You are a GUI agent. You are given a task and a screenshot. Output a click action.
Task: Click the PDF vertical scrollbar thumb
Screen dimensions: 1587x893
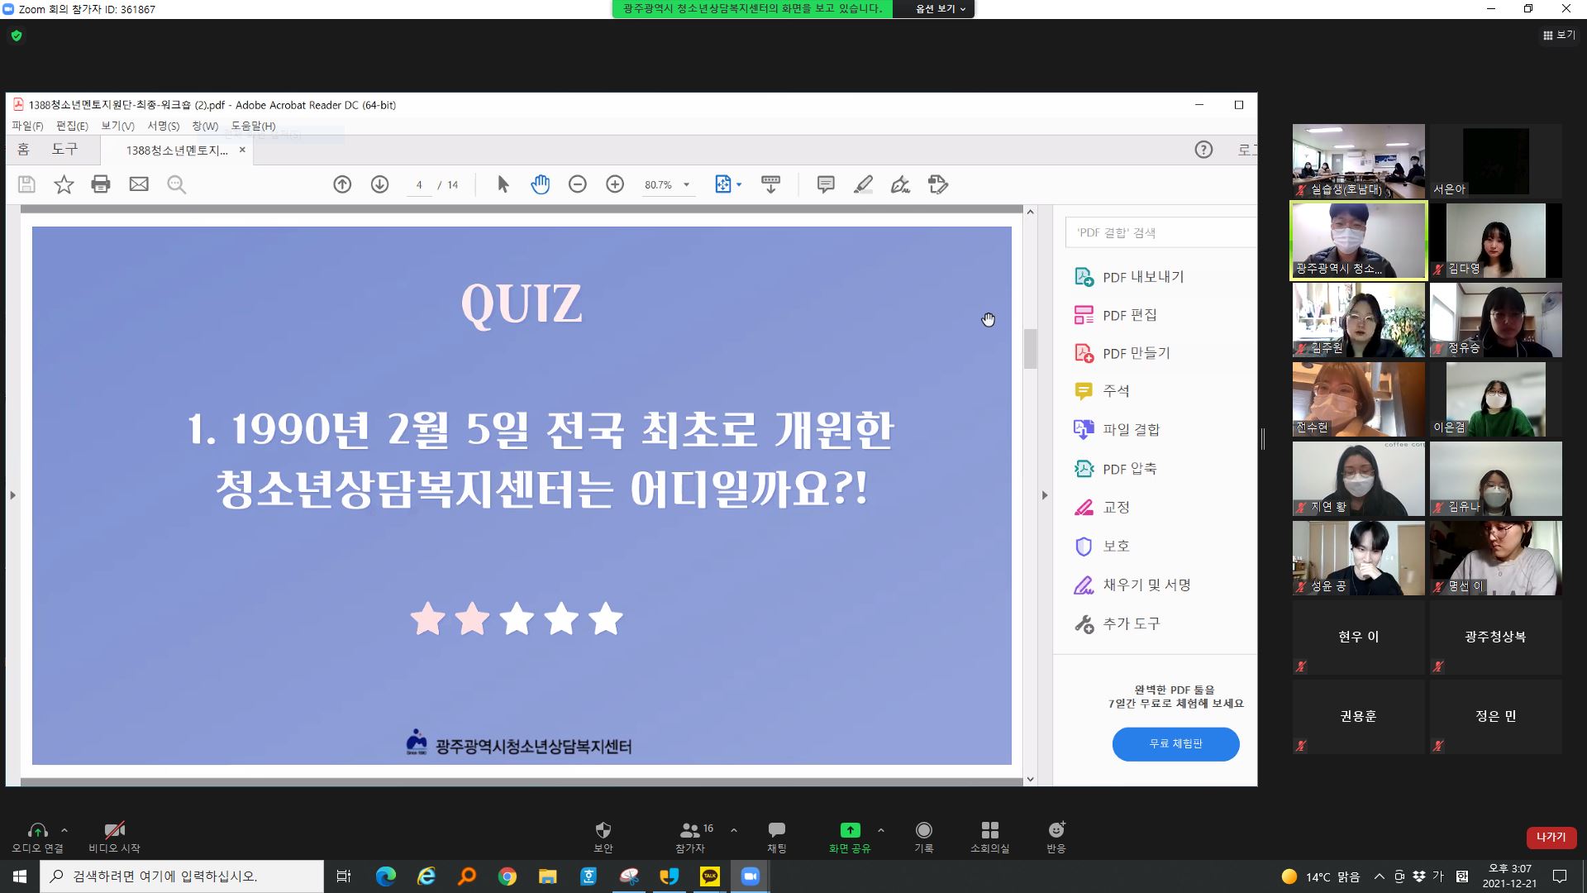point(1030,348)
